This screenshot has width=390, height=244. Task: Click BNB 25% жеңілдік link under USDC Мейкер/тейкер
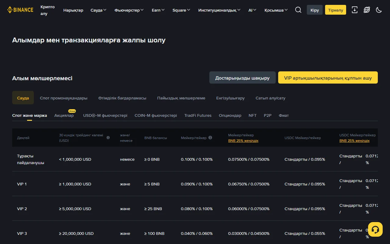point(354,141)
